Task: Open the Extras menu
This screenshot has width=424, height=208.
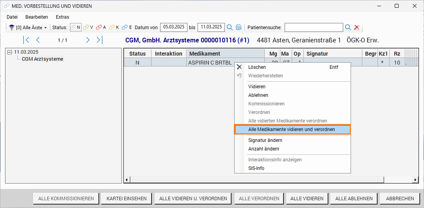Action: coord(62,17)
